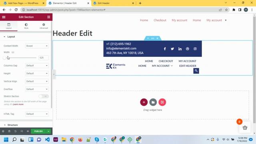
Task: Add section via handle plus icon
Action: [148, 38]
